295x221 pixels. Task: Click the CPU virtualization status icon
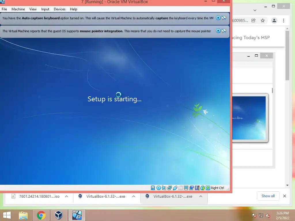pos(197,188)
